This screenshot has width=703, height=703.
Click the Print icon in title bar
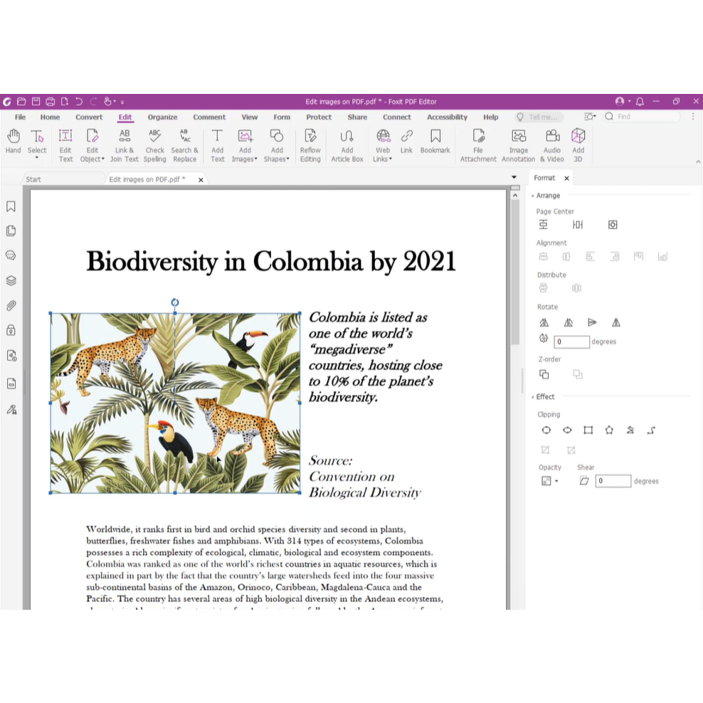pos(51,102)
